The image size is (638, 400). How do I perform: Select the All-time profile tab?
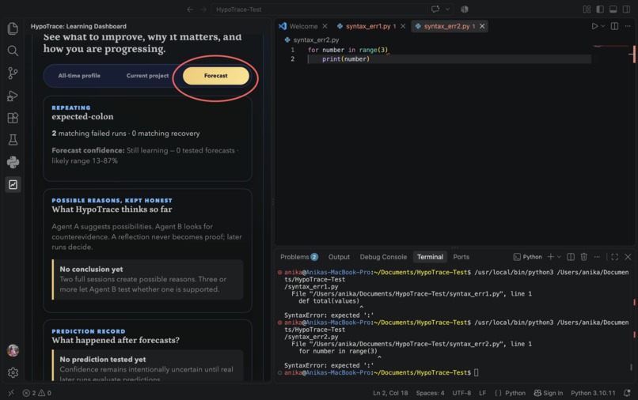[79, 76]
